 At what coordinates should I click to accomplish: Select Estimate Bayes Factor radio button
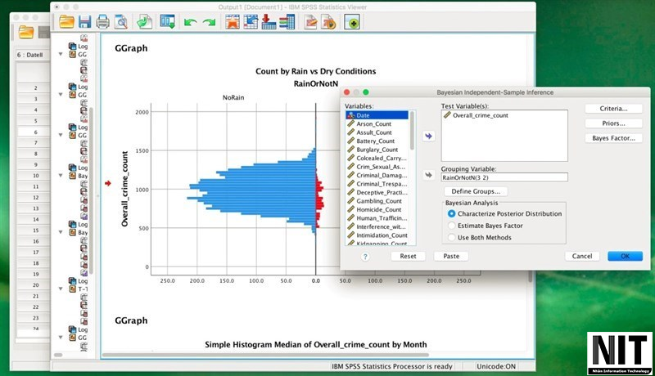coord(452,226)
